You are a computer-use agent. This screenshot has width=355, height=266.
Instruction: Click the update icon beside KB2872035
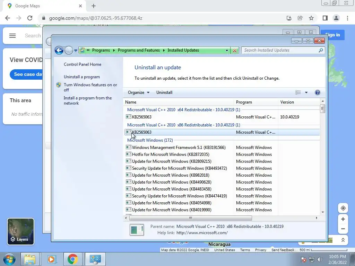[x=128, y=154]
